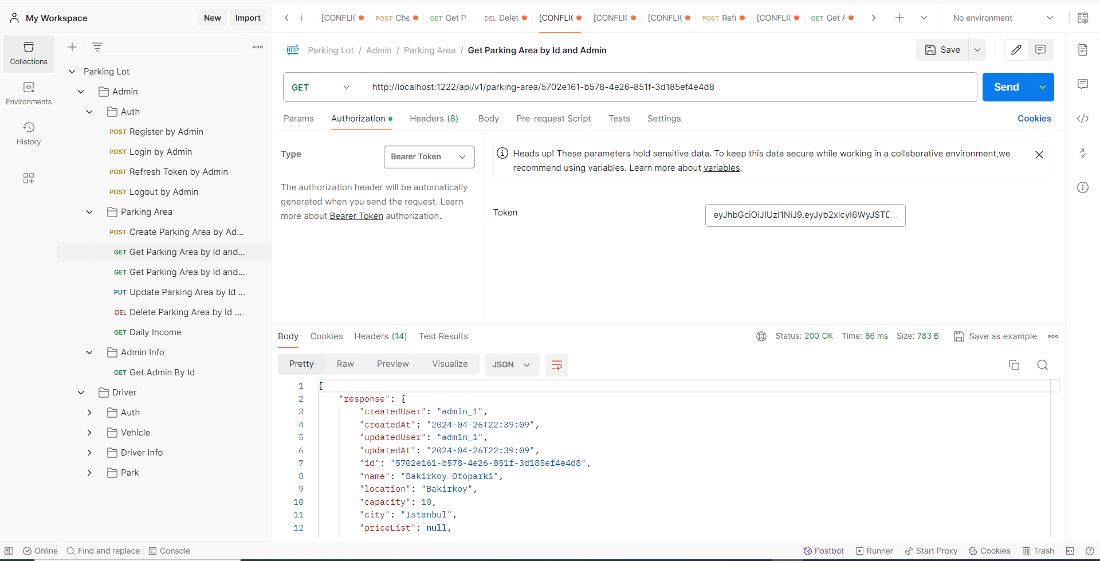Open the Comments icon in right sidebar

(1083, 84)
